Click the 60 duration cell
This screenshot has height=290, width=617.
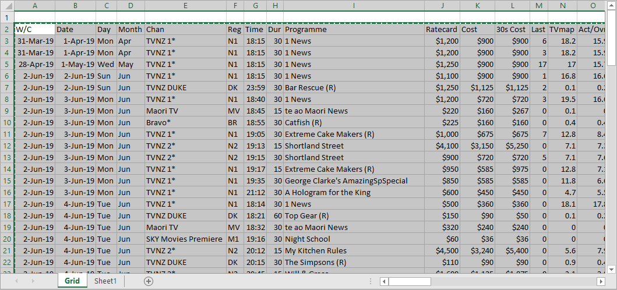274,215
